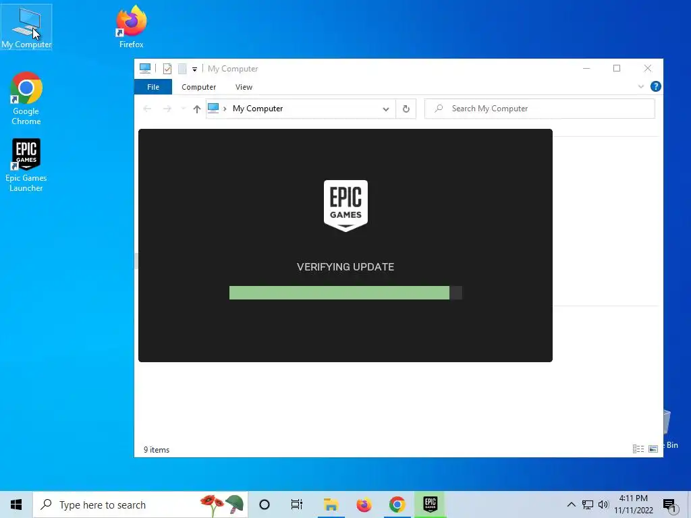Click the network tray icon
Image resolution: width=691 pixels, height=518 pixels.
(x=588, y=505)
